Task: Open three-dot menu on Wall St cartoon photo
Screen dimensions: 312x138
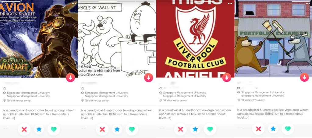Action: 152,4
